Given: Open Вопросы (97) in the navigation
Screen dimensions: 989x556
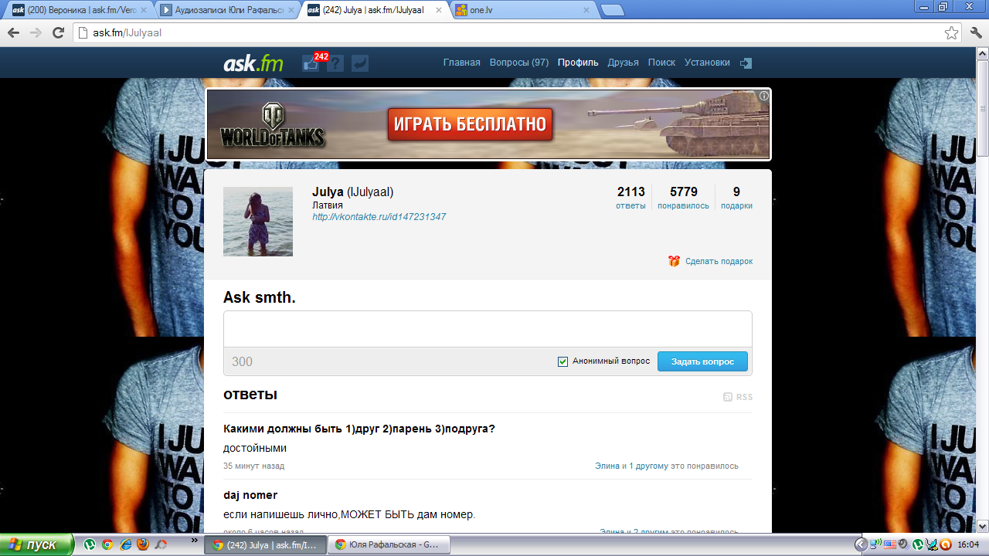Looking at the screenshot, I should point(519,63).
